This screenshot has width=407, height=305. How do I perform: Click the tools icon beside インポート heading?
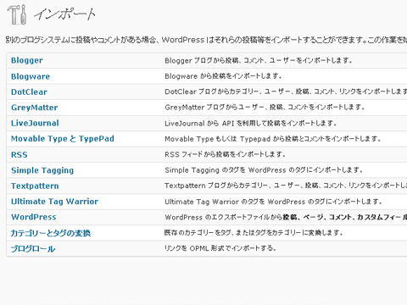coord(17,14)
